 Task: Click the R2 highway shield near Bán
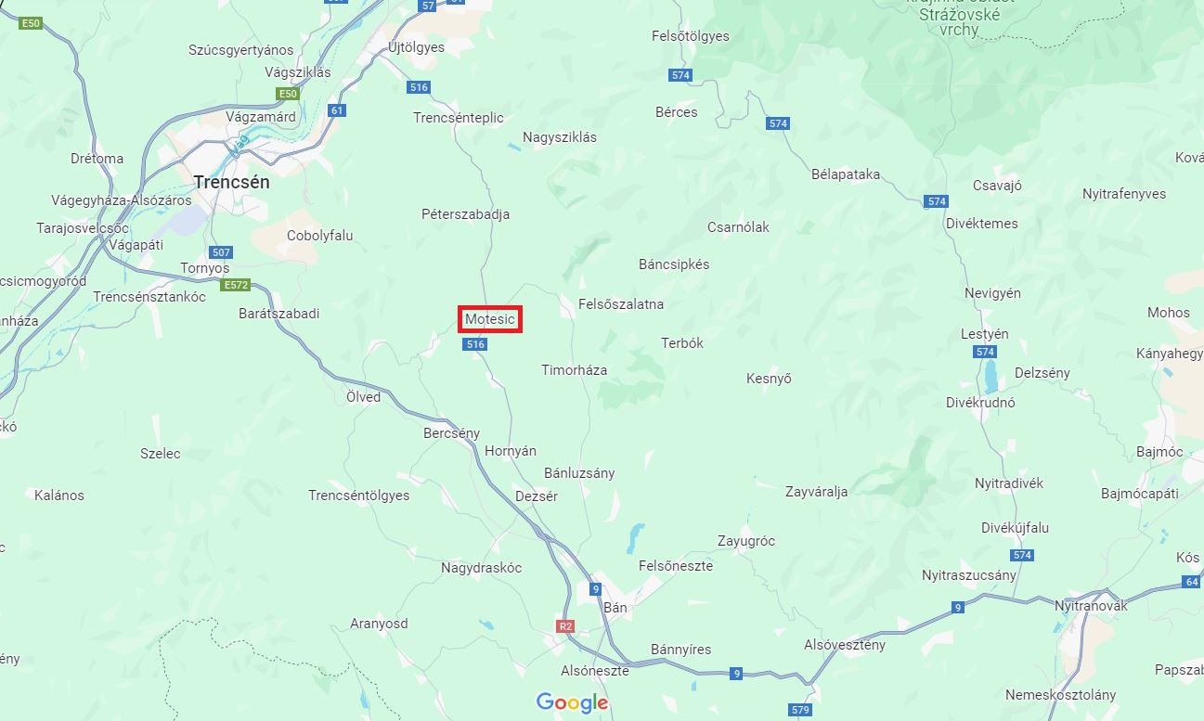click(x=565, y=626)
